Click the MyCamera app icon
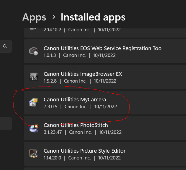The height and width of the screenshot is (170, 186). pos(33,103)
